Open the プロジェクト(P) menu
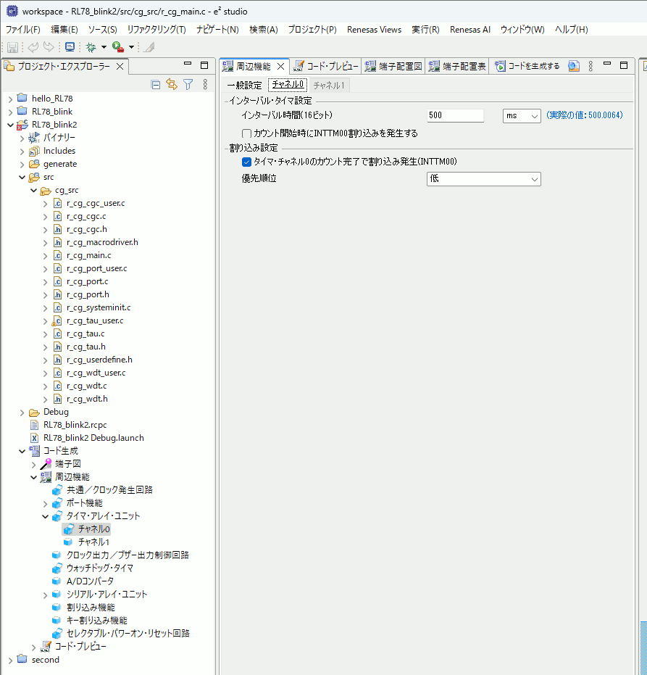This screenshot has width=647, height=675. (312, 29)
